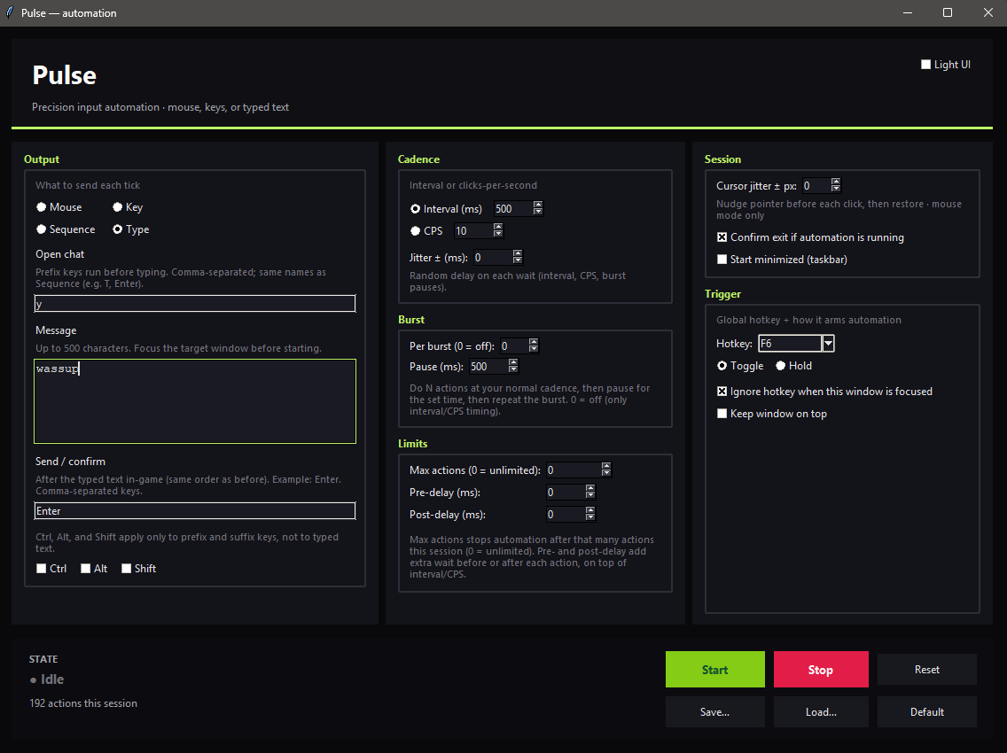Screen dimensions: 1007x753
Task: Decrease the Post-delay (ms) spinner
Action: [589, 518]
